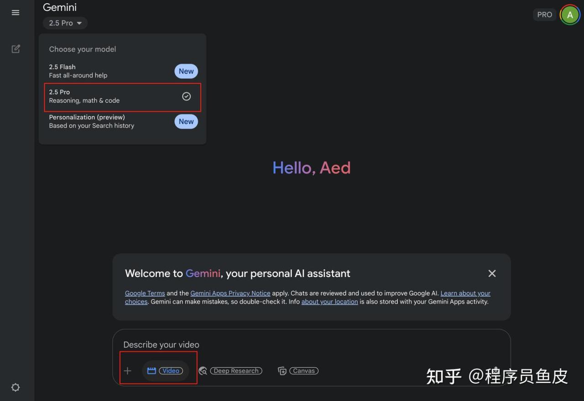Click the plus icon to add files
Viewport: 584px width, 401px height.
pyautogui.click(x=128, y=371)
